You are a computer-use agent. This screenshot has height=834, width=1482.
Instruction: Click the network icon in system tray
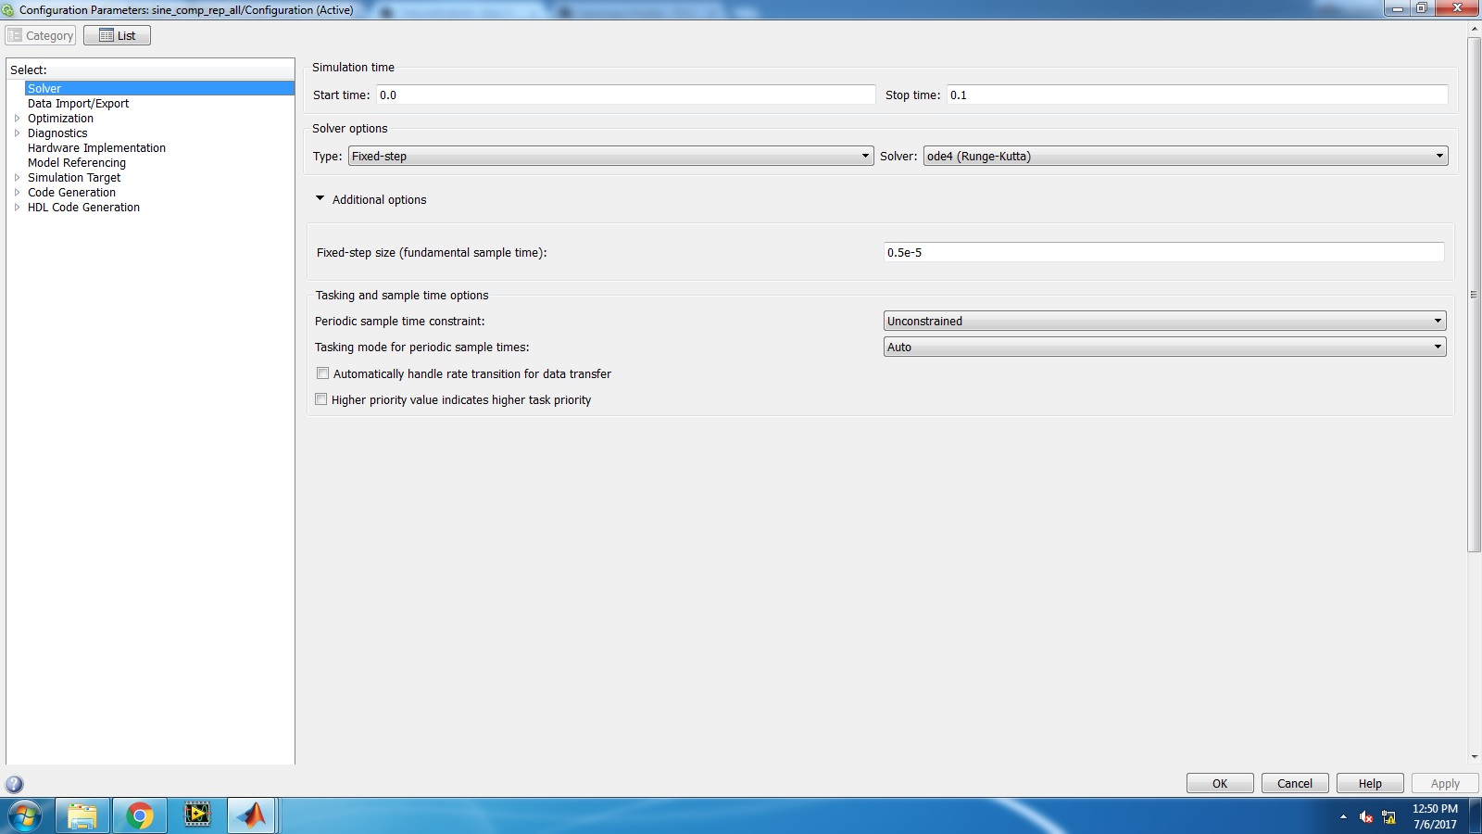pos(1388,816)
